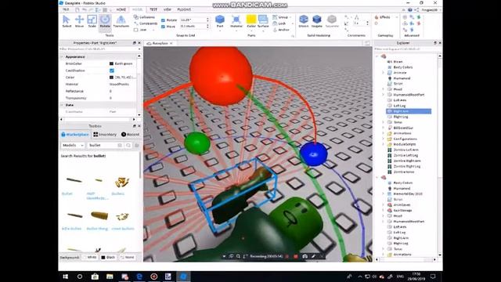Screen dimensions: 501x282
Task: Click Bandicam recording icon in taskbar
Action: coord(154,277)
